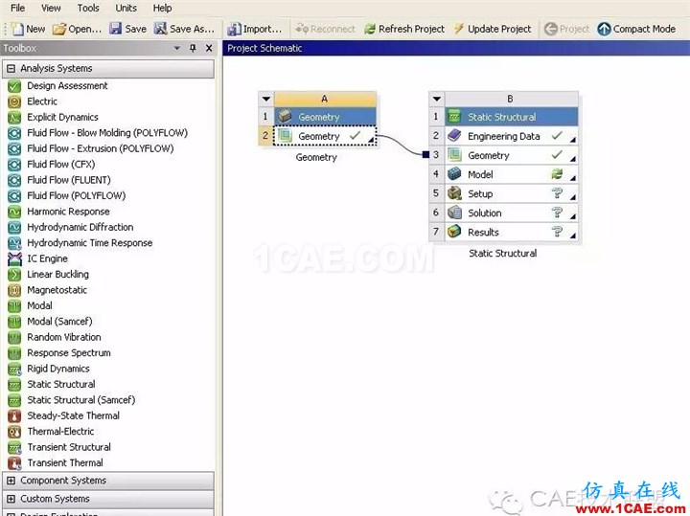Click corner arrow of Results cell

572,236
